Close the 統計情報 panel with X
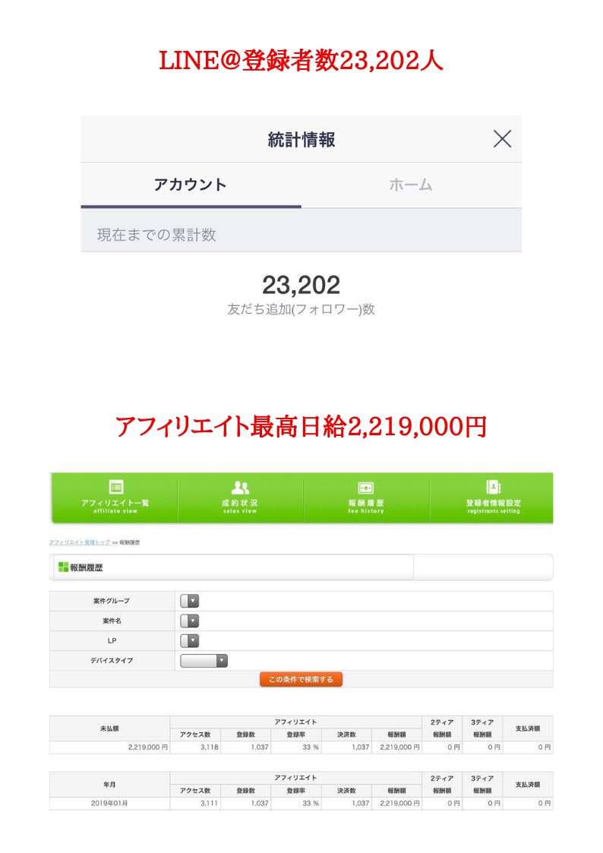 pos(502,139)
